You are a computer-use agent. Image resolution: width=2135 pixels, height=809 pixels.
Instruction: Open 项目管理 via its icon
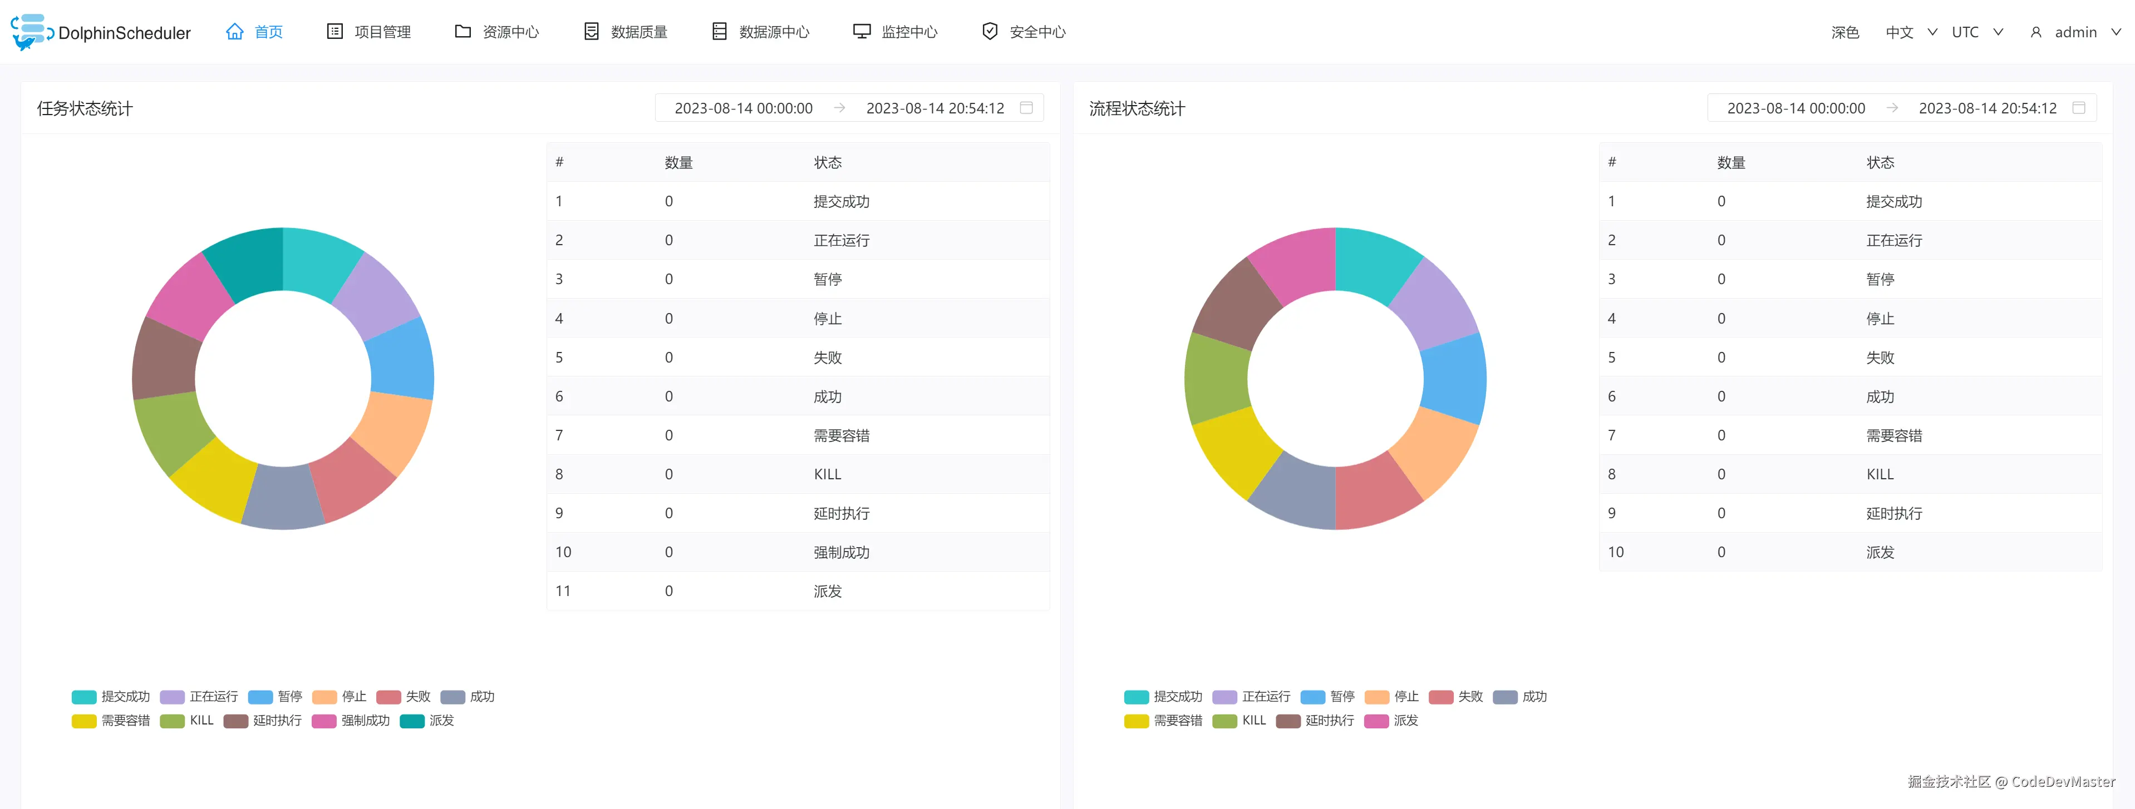[334, 31]
